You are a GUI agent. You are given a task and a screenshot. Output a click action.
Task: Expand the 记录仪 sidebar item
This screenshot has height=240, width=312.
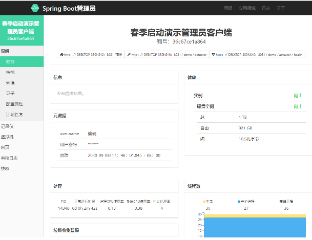pos(7,126)
